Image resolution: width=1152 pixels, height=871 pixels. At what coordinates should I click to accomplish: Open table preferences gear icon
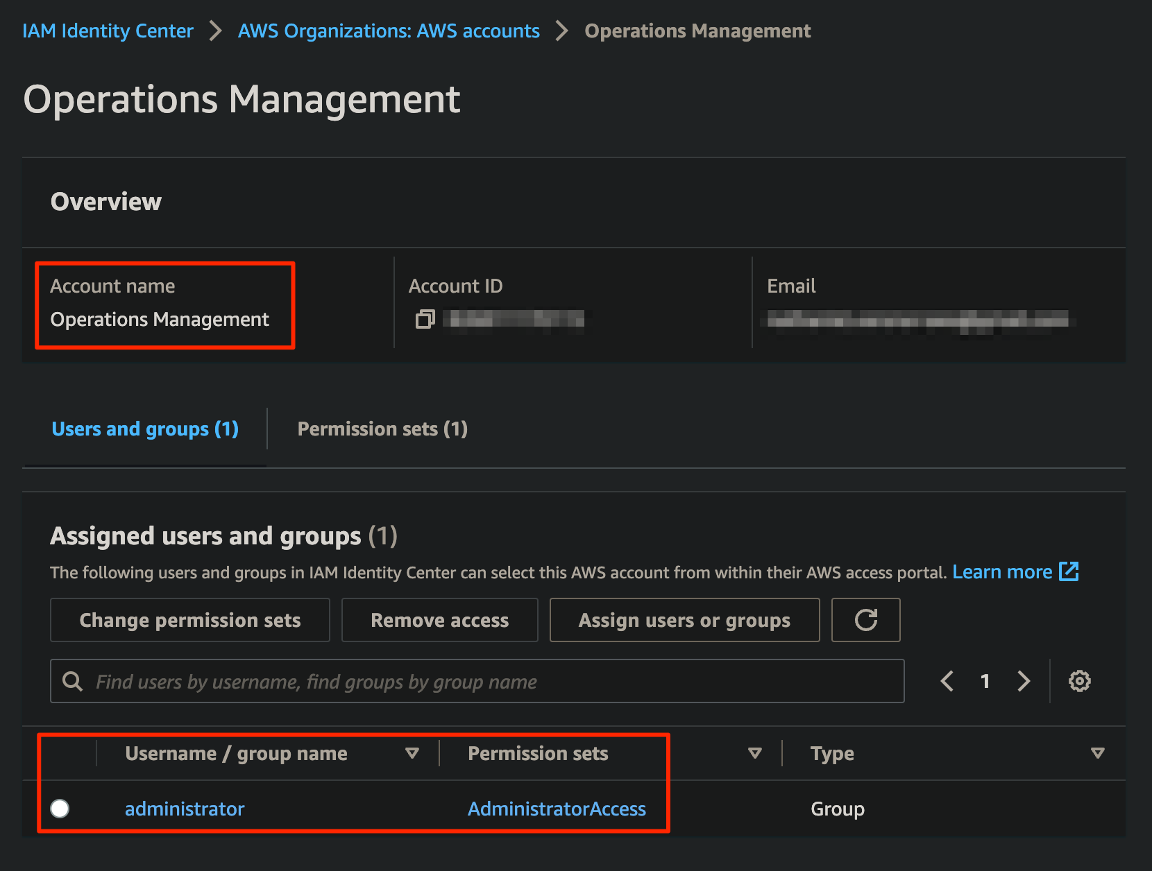click(x=1079, y=681)
